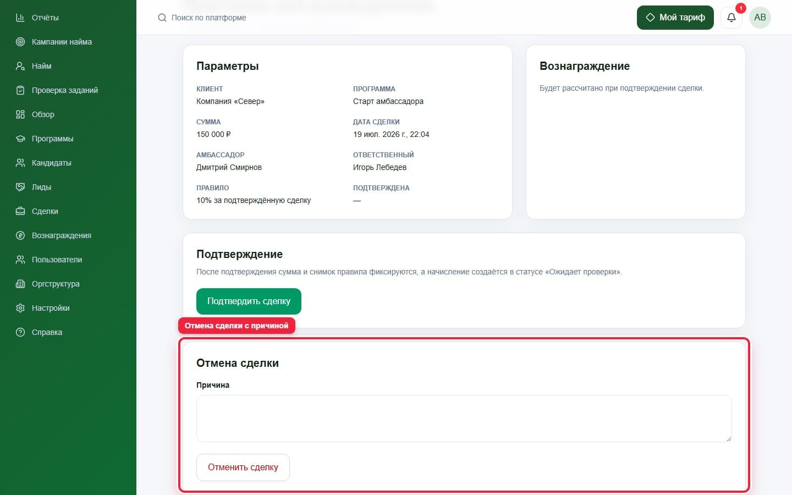This screenshot has height=495, width=792.
Task: Click the Обзор dashboard grid icon
Action: click(20, 114)
